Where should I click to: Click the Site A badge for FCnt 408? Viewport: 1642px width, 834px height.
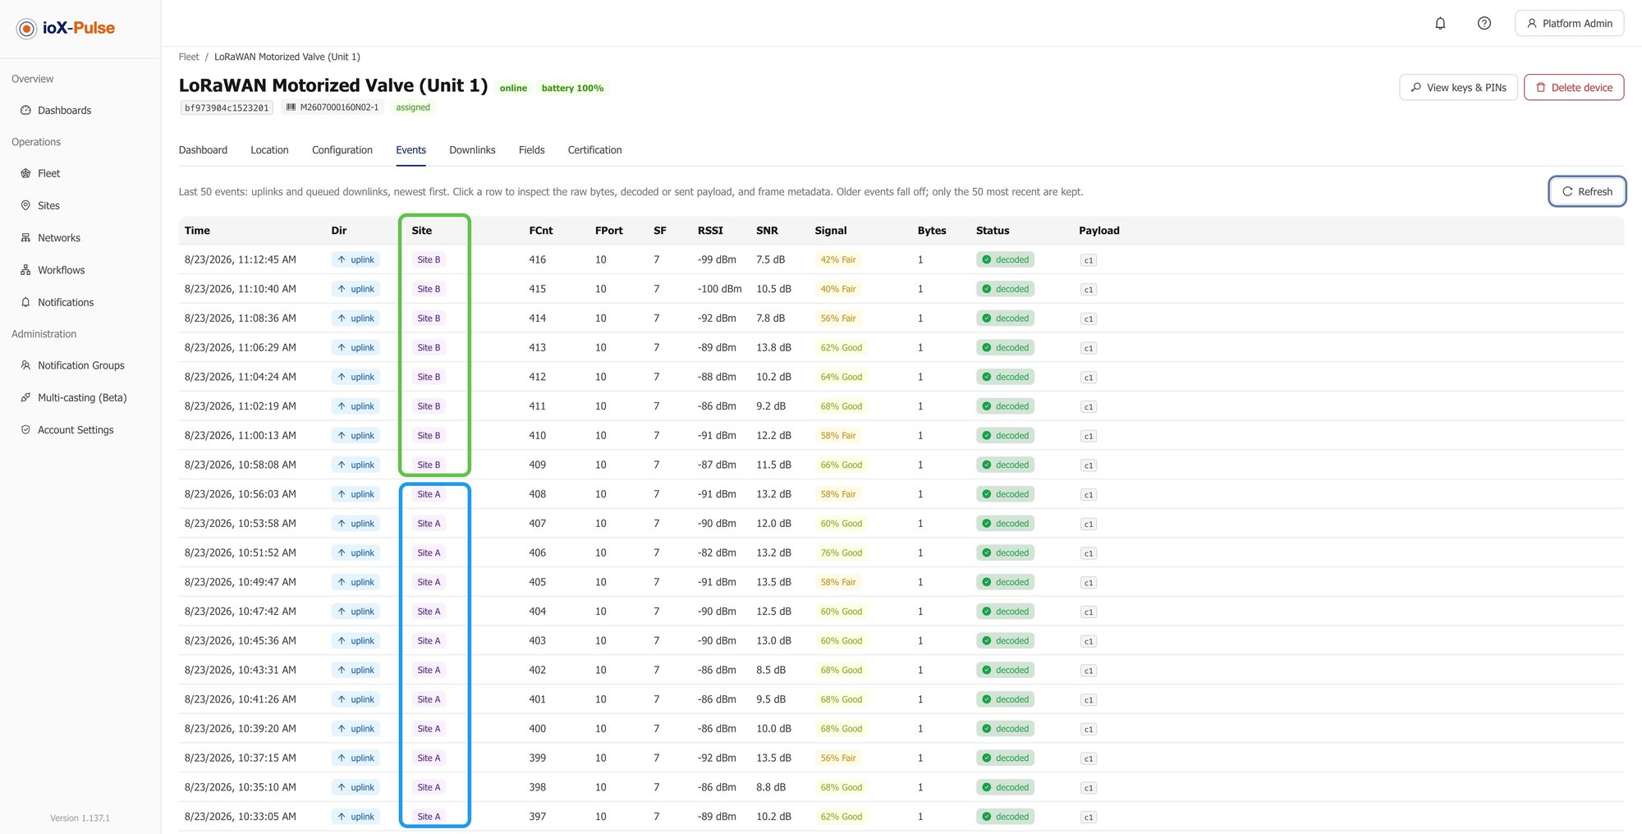(x=429, y=494)
